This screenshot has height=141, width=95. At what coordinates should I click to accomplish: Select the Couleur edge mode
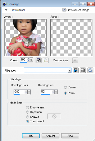click(28, 117)
